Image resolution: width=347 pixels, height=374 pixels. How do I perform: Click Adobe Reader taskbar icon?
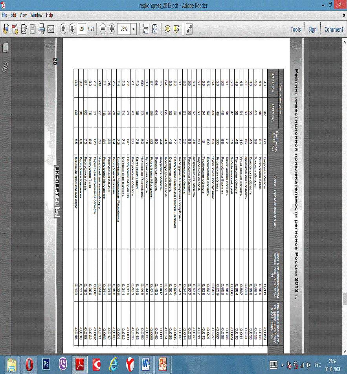point(80,365)
